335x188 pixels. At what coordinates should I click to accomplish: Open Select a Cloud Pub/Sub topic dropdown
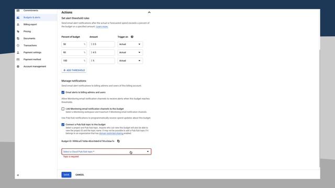(106, 151)
